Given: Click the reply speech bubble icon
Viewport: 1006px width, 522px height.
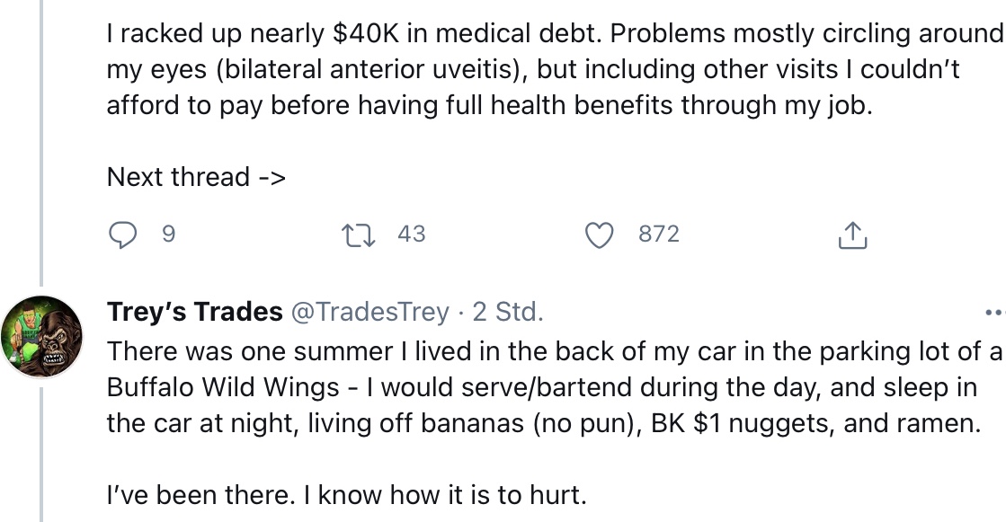Looking at the screenshot, I should (x=121, y=234).
